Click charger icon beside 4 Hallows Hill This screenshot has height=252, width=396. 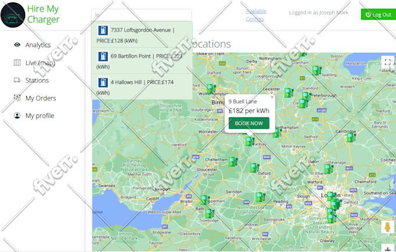click(x=103, y=82)
